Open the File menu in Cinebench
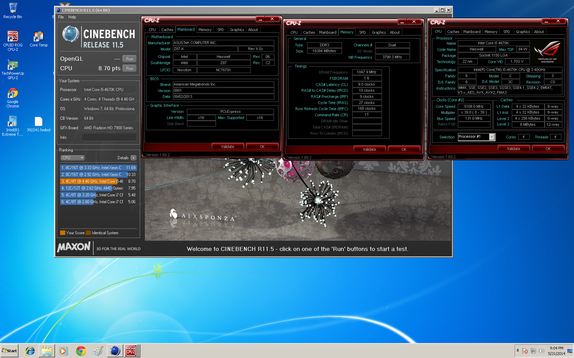Image resolution: width=574 pixels, height=358 pixels. tap(61, 17)
